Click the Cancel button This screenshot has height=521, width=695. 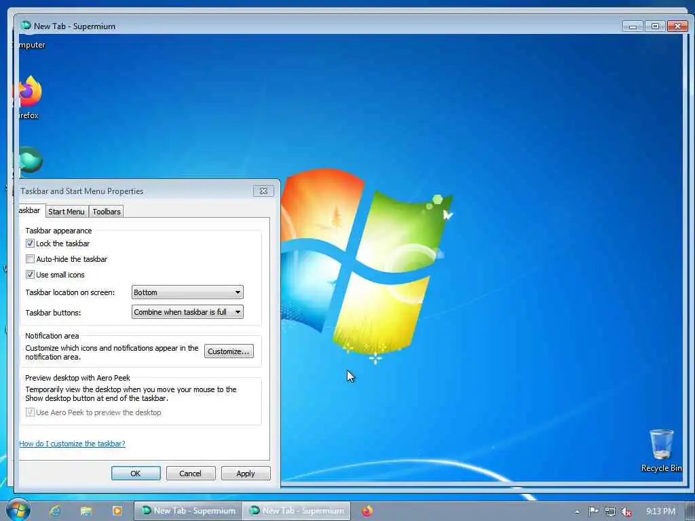pyautogui.click(x=191, y=473)
